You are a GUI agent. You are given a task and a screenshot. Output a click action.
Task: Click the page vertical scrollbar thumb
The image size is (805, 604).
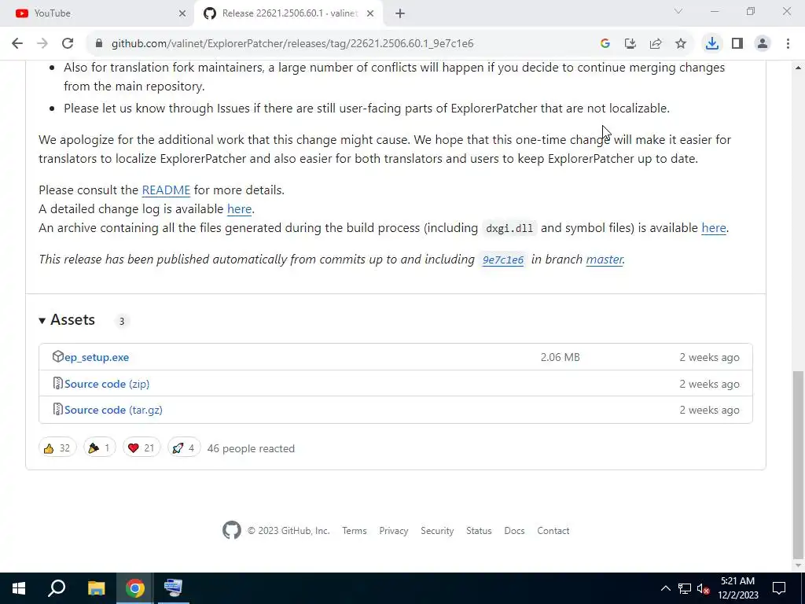point(798,465)
